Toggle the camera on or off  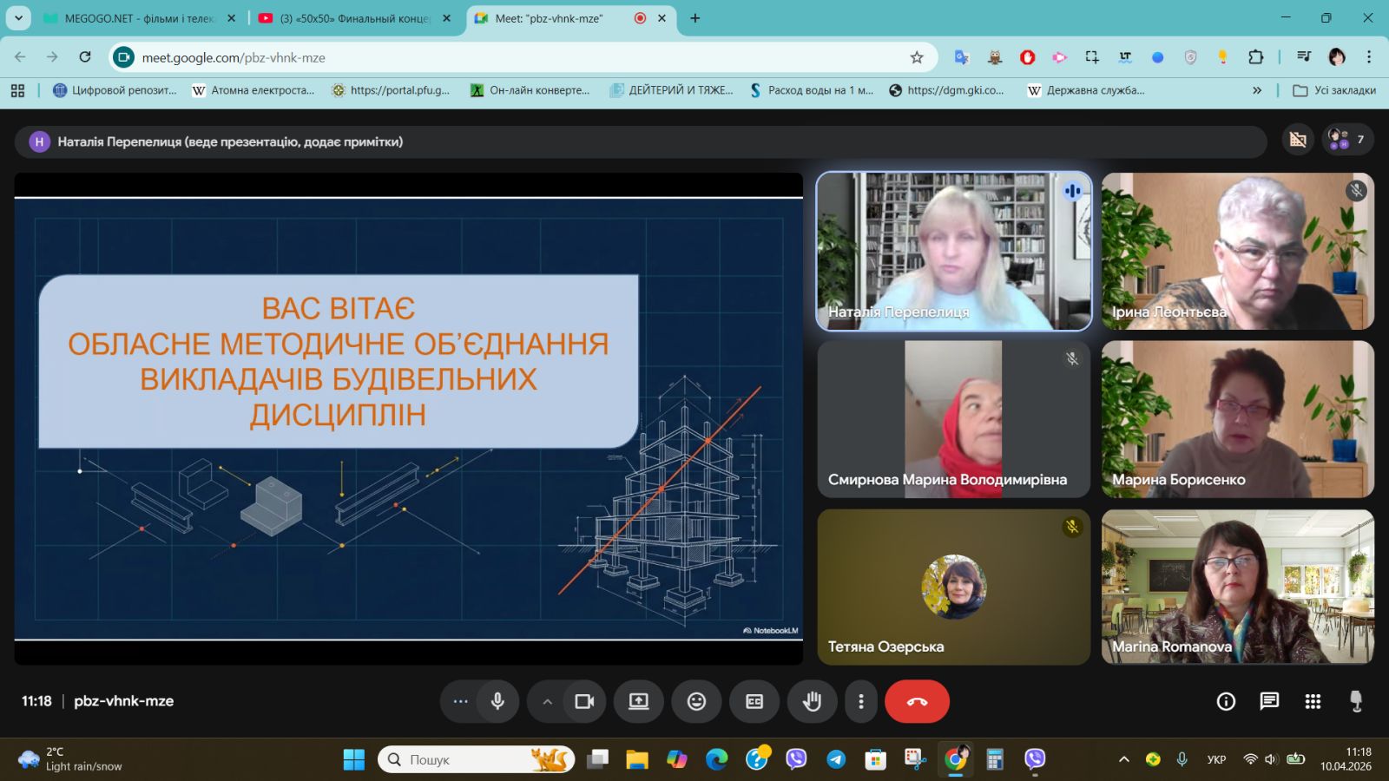coord(584,701)
